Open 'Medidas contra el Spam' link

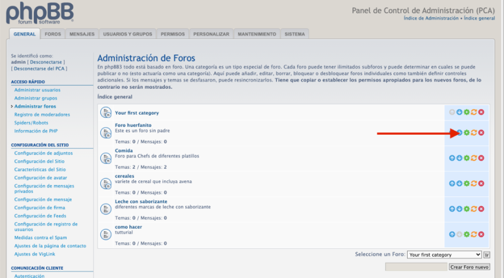point(40,238)
